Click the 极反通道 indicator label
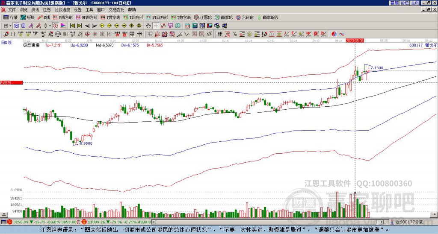 pos(31,45)
